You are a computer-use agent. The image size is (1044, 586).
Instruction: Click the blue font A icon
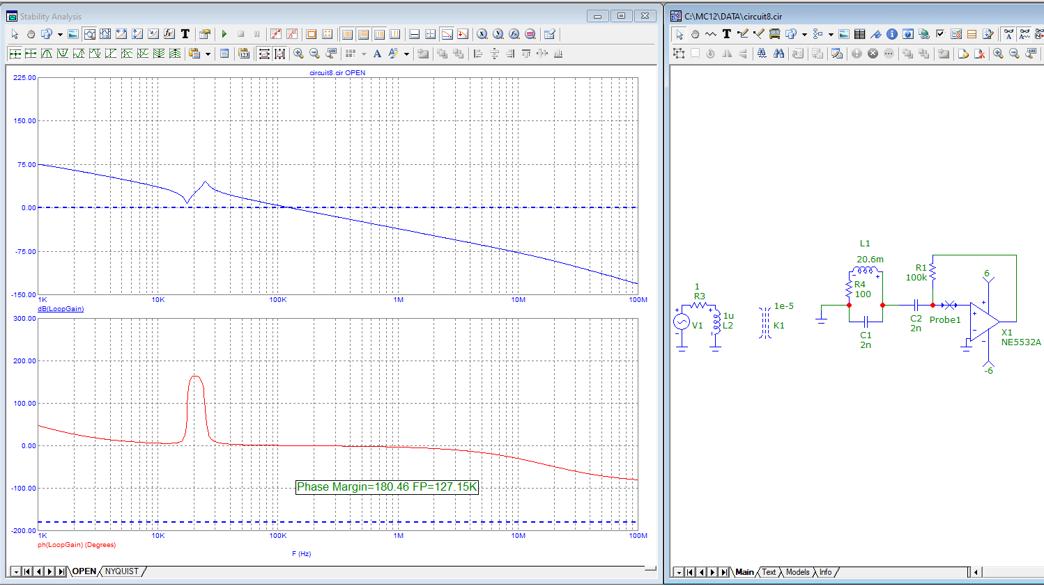tap(377, 54)
